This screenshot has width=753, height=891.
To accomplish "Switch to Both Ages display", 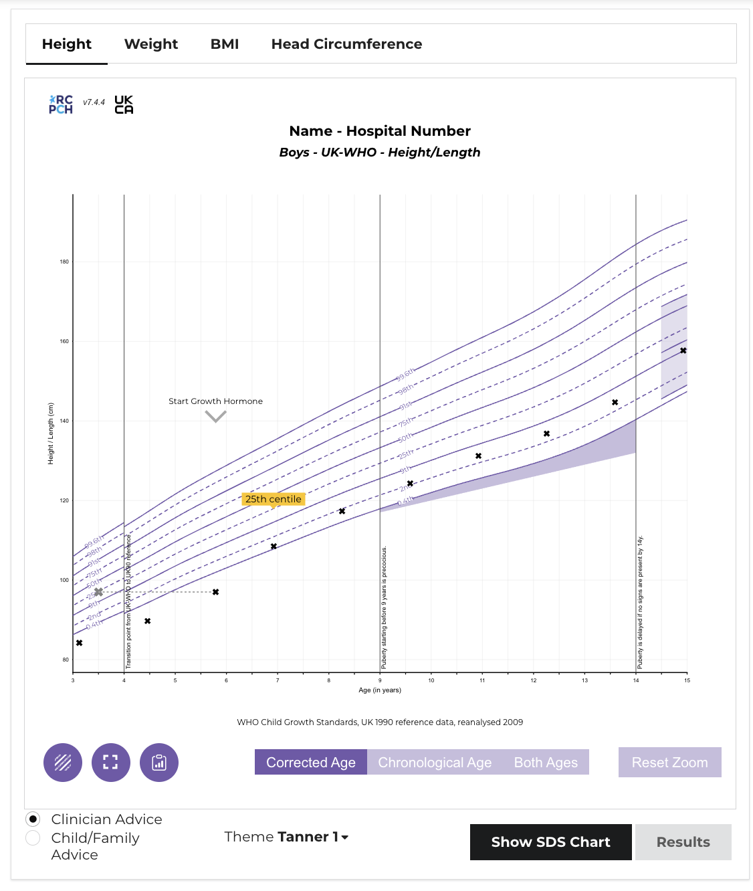I will click(545, 762).
